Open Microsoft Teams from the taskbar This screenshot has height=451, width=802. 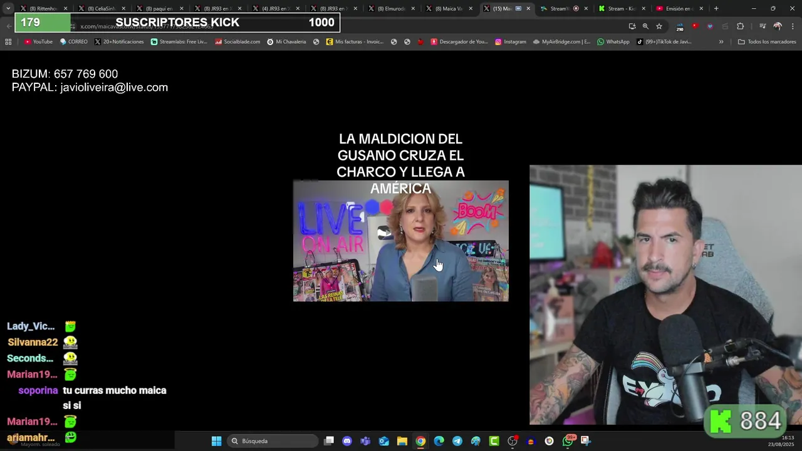pyautogui.click(x=365, y=441)
